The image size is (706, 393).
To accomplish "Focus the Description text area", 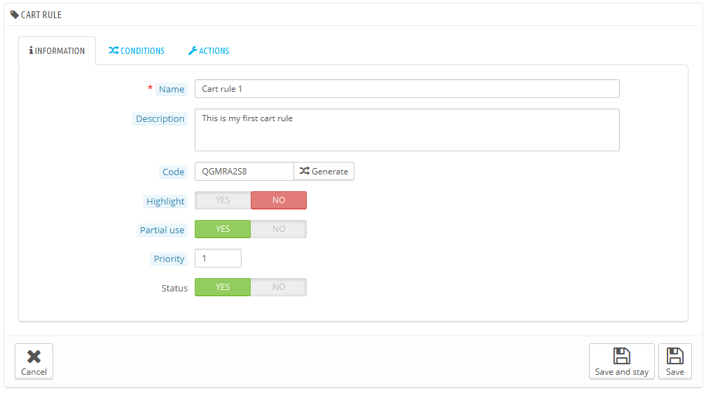I will [x=406, y=130].
